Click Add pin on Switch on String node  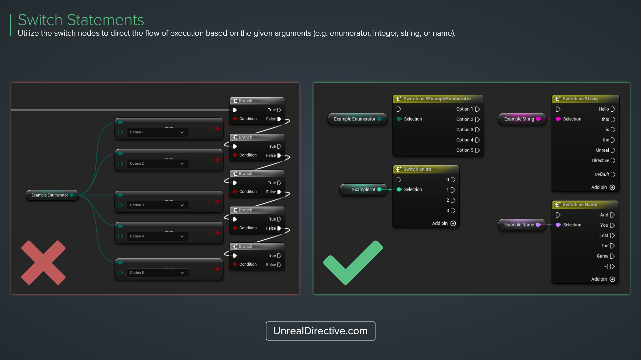[612, 187]
